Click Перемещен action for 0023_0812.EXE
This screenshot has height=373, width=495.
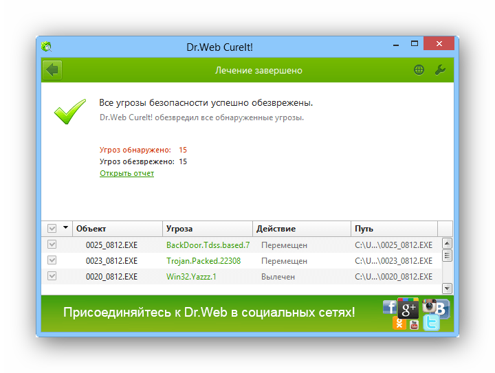(x=284, y=261)
